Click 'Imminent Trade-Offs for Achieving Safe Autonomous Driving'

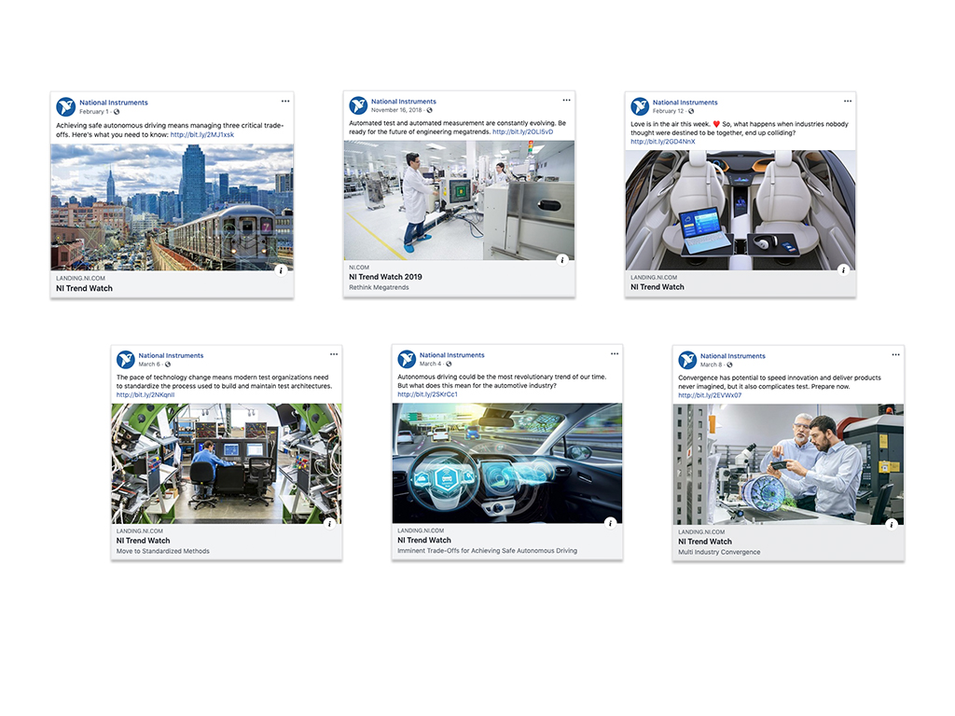tap(487, 550)
